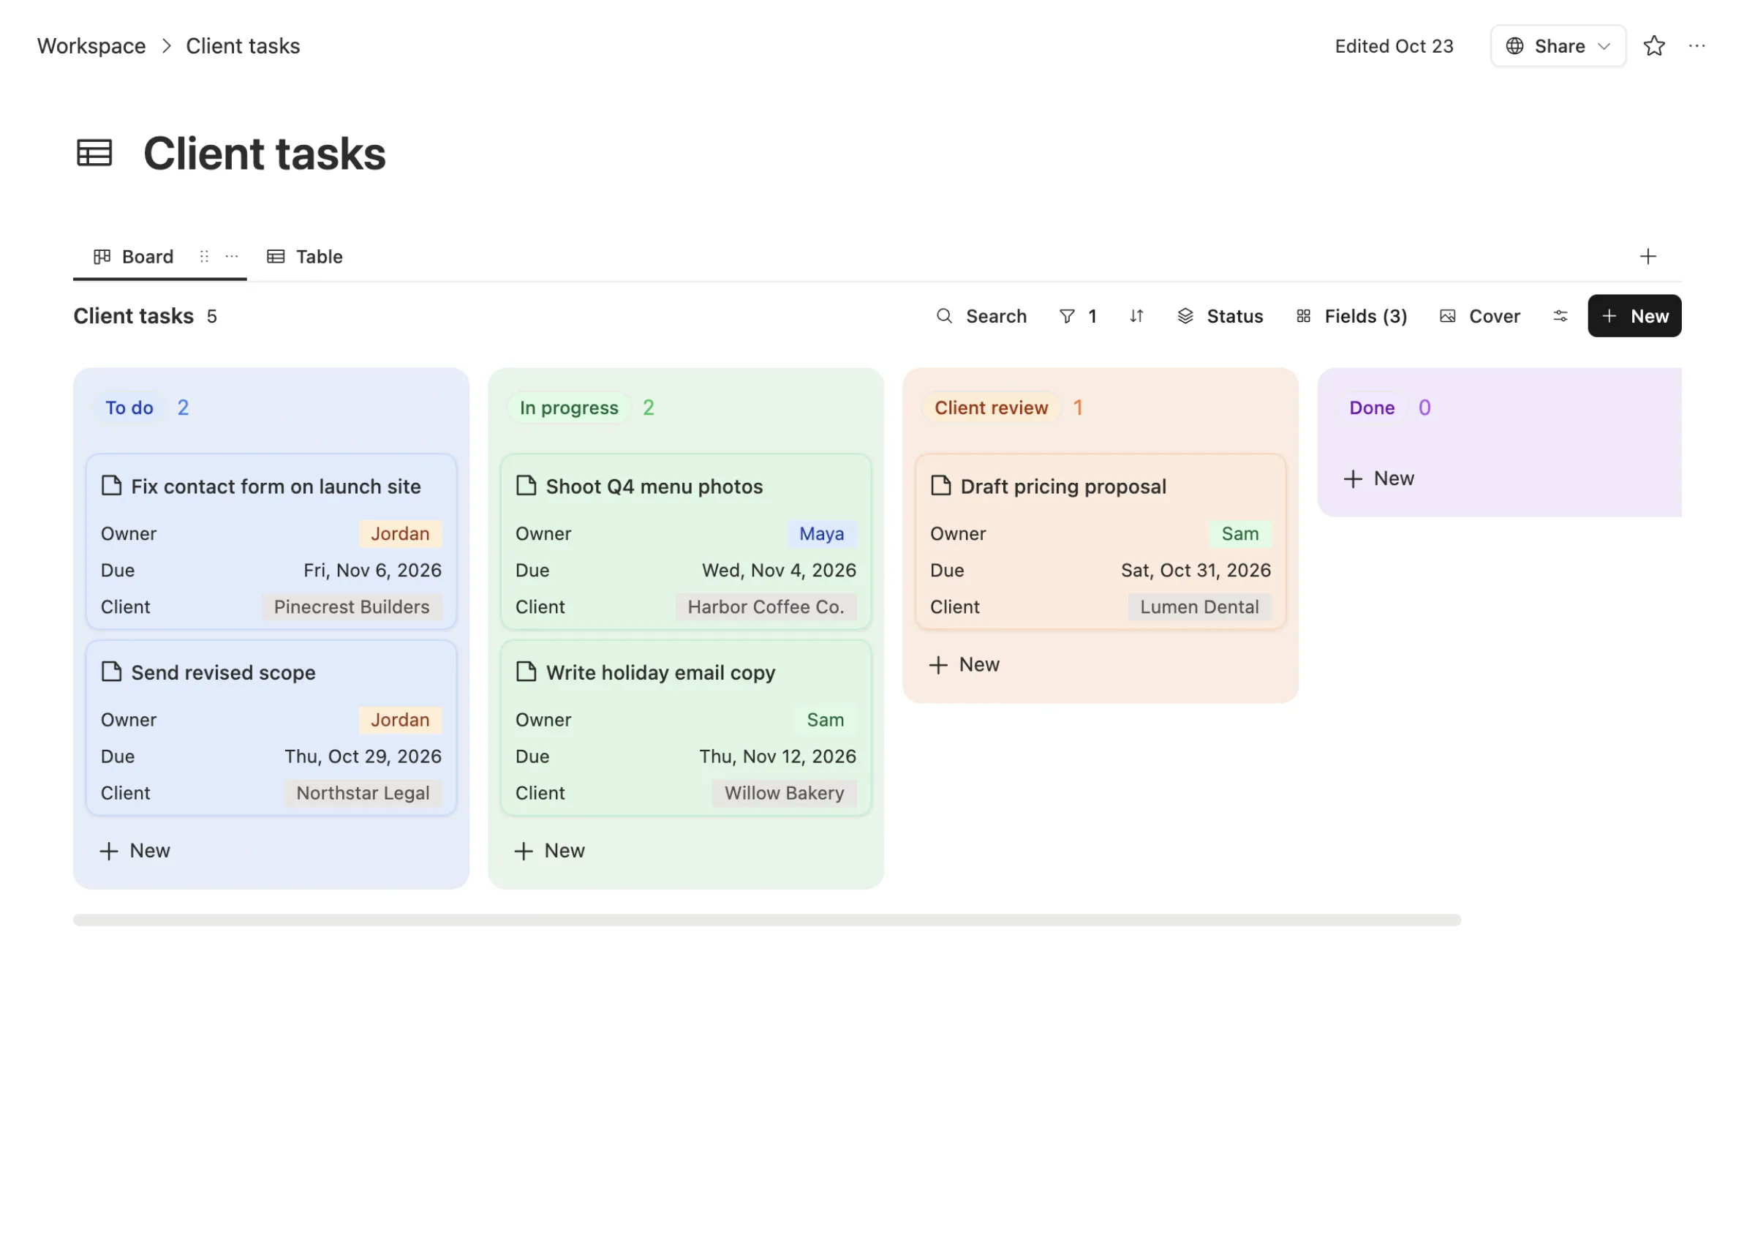Expand the Share dropdown chevron
This screenshot has width=1755, height=1251.
[x=1604, y=46]
